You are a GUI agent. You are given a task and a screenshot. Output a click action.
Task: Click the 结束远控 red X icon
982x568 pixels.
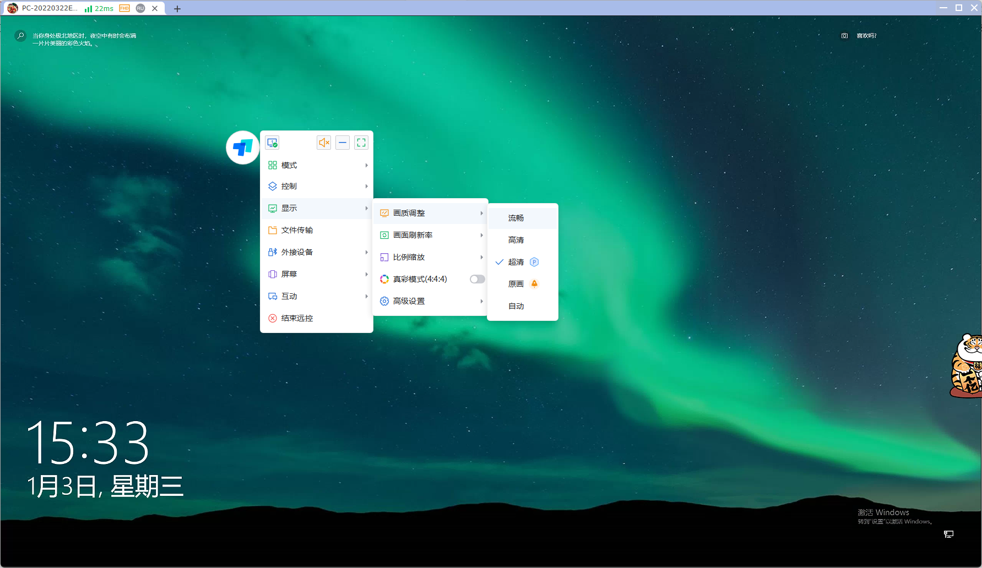pos(273,318)
